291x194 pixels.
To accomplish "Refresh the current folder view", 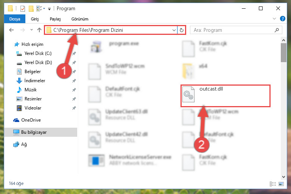I will (x=182, y=30).
